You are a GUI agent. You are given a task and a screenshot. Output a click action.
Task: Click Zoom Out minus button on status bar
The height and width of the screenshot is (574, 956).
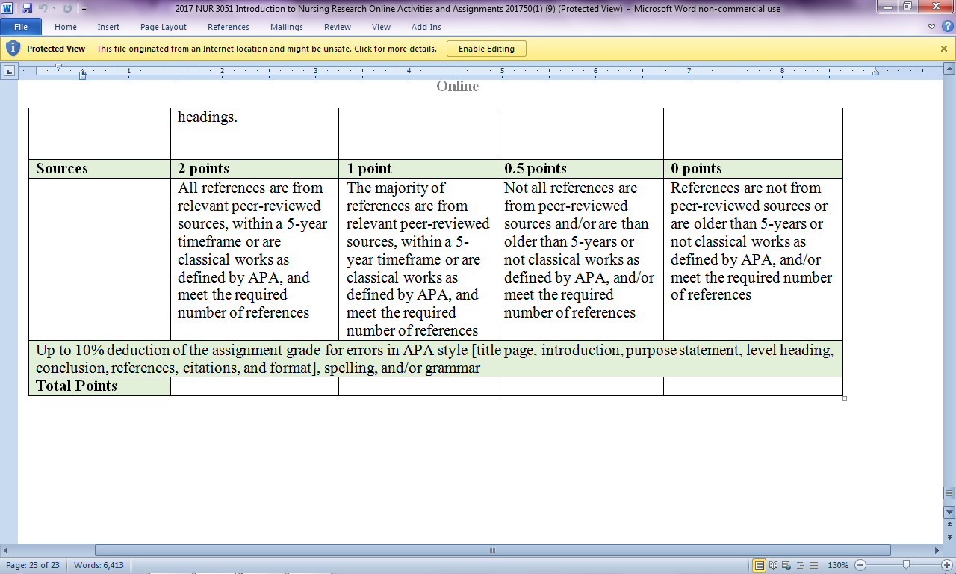tap(860, 565)
